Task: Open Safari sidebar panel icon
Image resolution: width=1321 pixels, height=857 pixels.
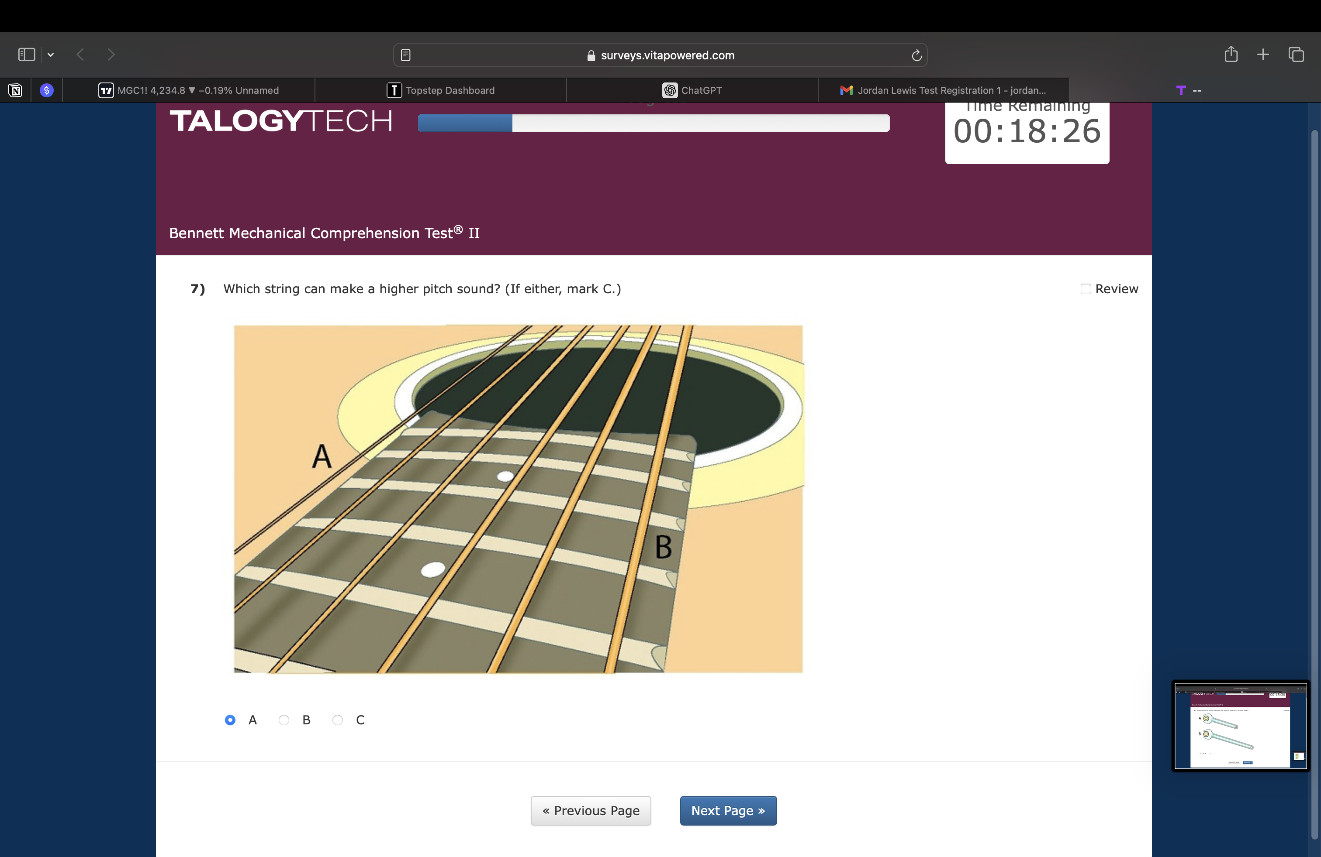Action: [x=26, y=54]
